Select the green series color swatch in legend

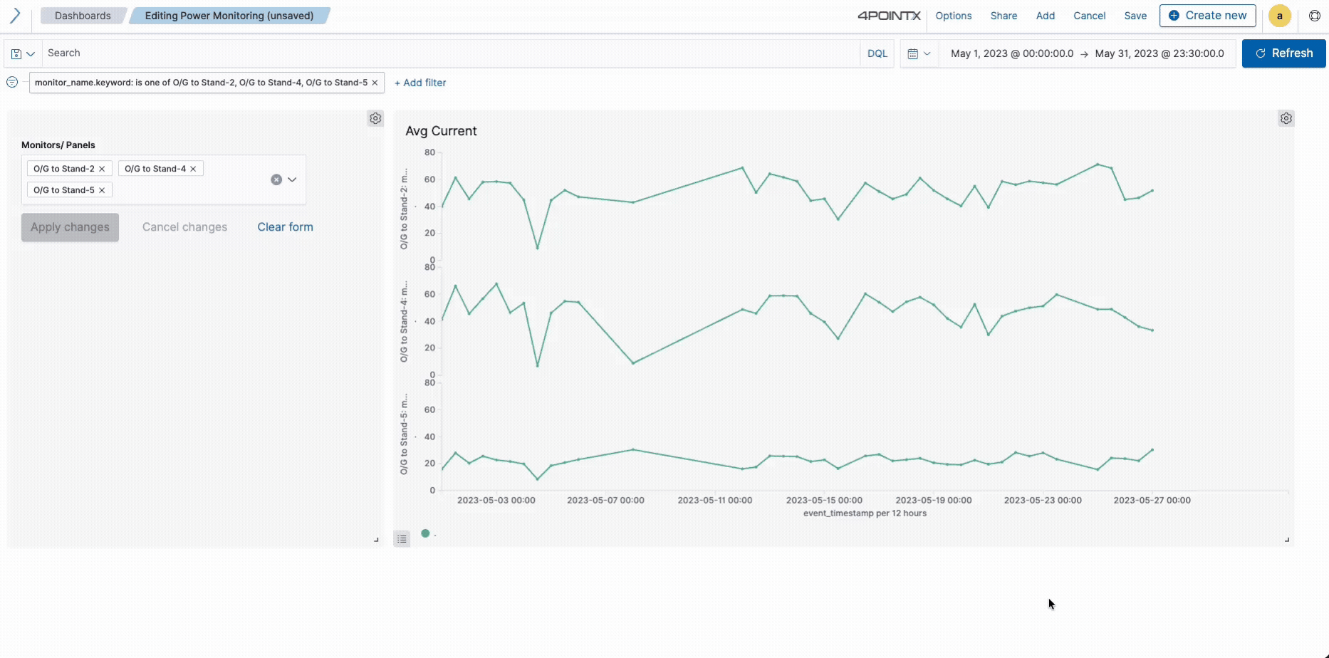425,533
